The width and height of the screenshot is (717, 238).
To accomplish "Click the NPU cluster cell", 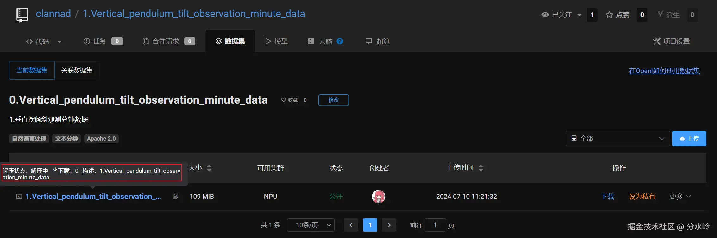I will tap(271, 197).
